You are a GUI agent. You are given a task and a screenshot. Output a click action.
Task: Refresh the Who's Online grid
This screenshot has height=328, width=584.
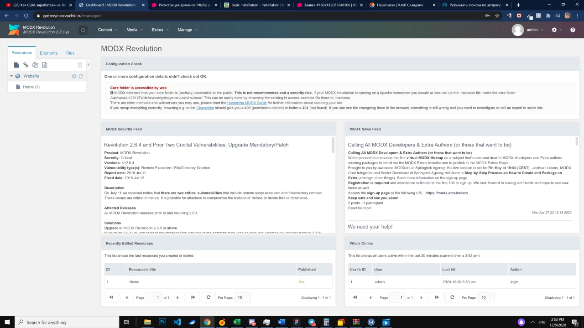click(452, 297)
